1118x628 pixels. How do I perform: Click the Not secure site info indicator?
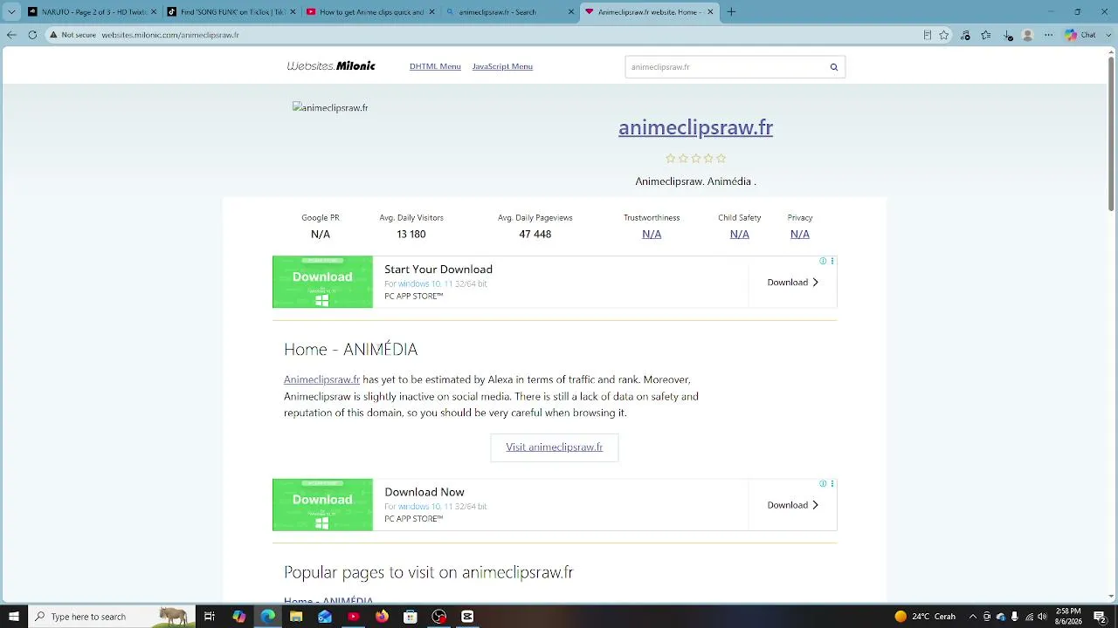[72, 35]
